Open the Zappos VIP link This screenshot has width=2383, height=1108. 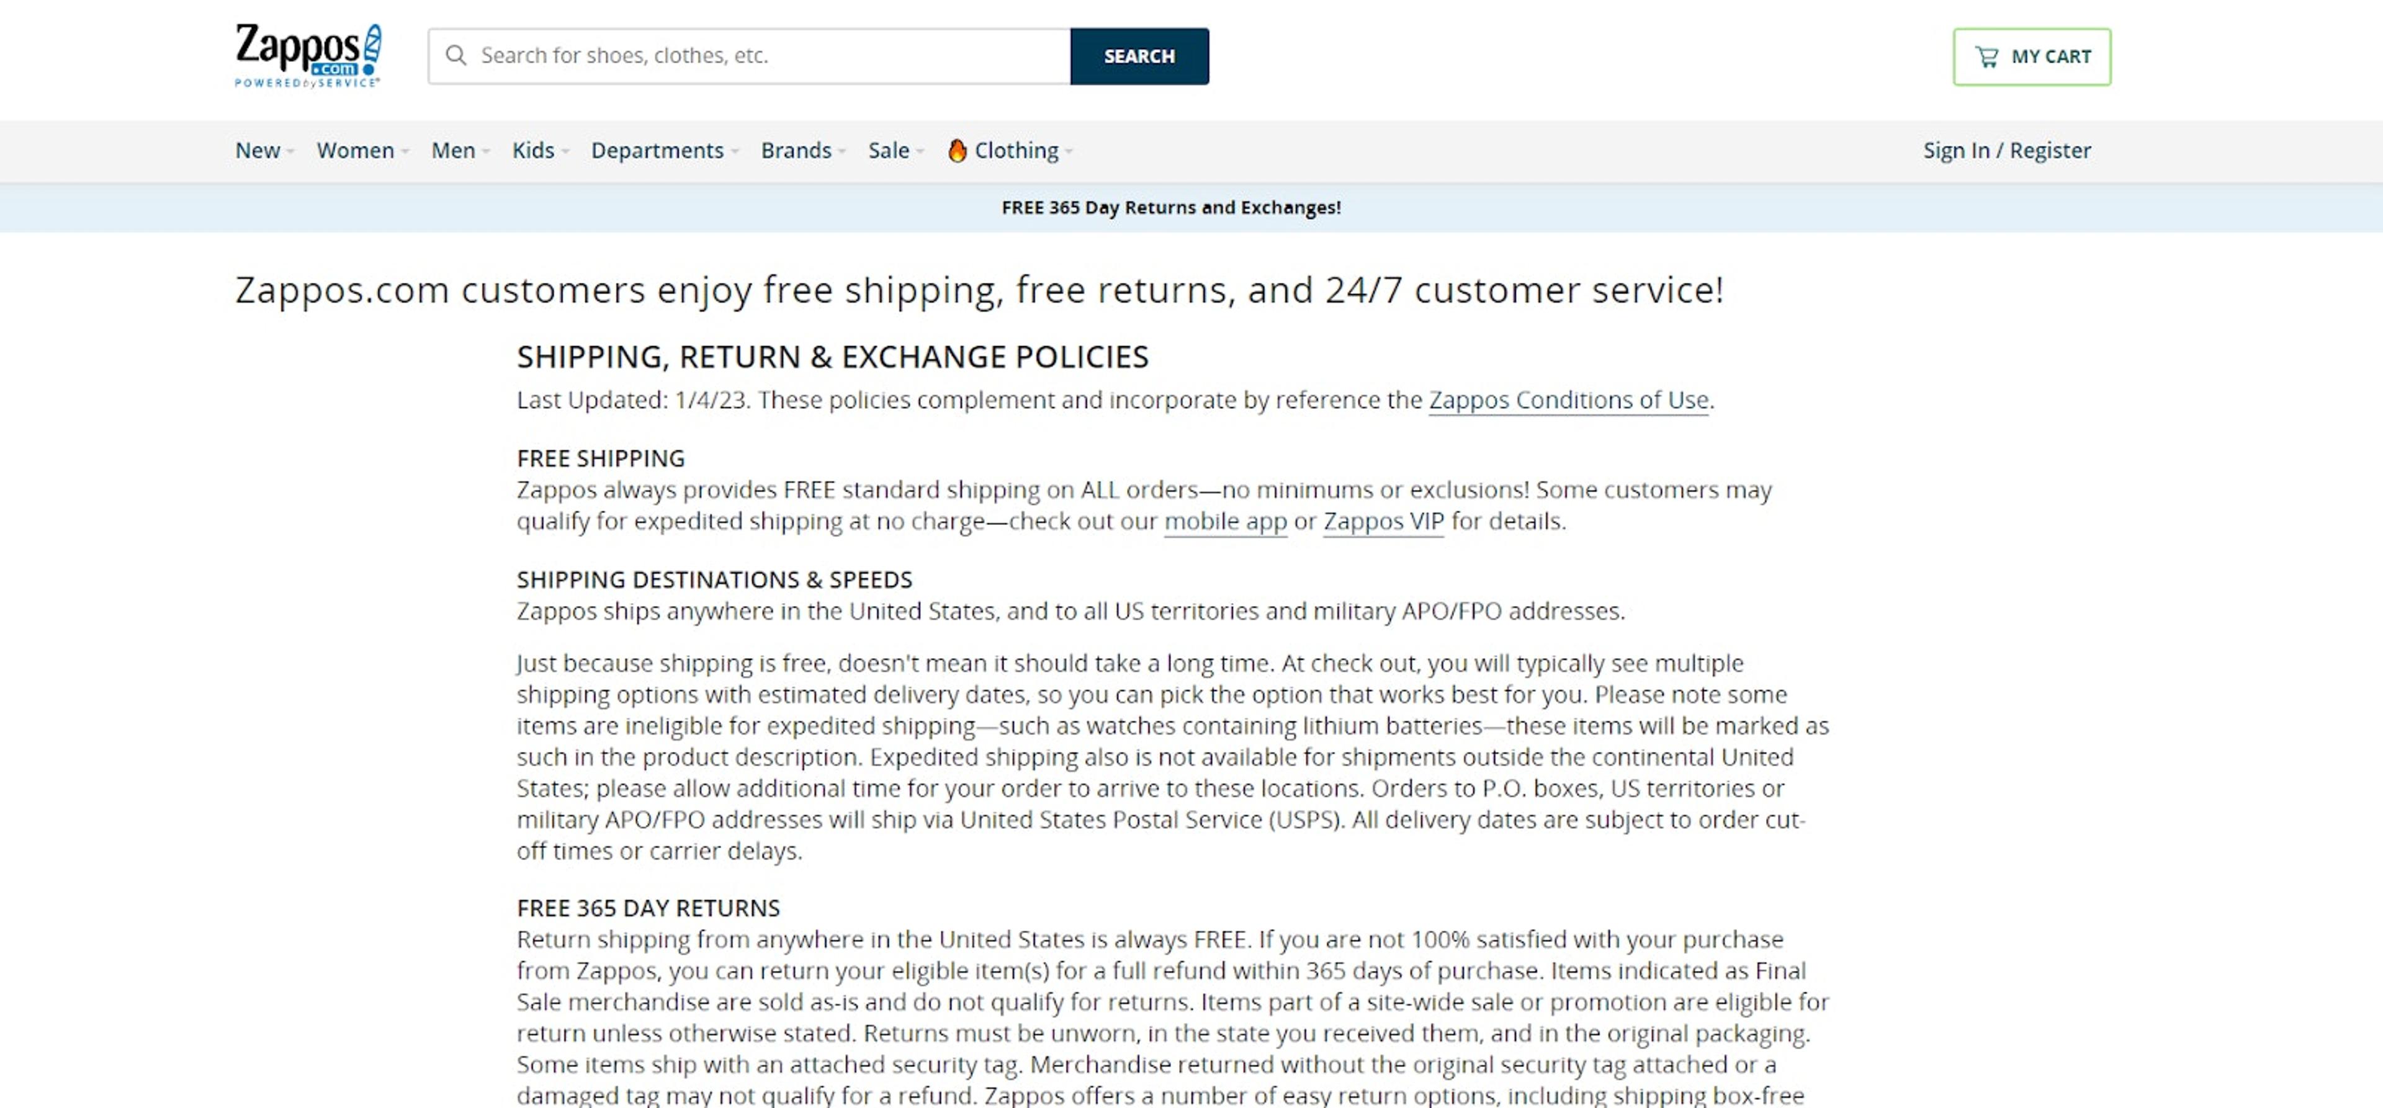(x=1382, y=520)
